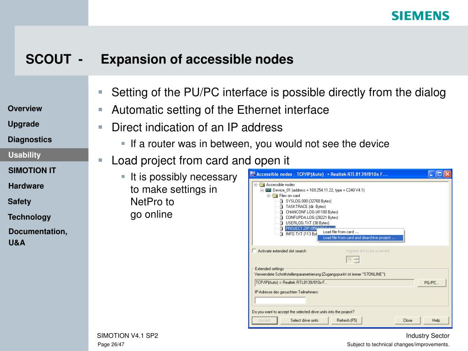Choose Load file from card and dearchive project
Image resolution: width=468 pixels, height=351 pixels.
(360, 238)
